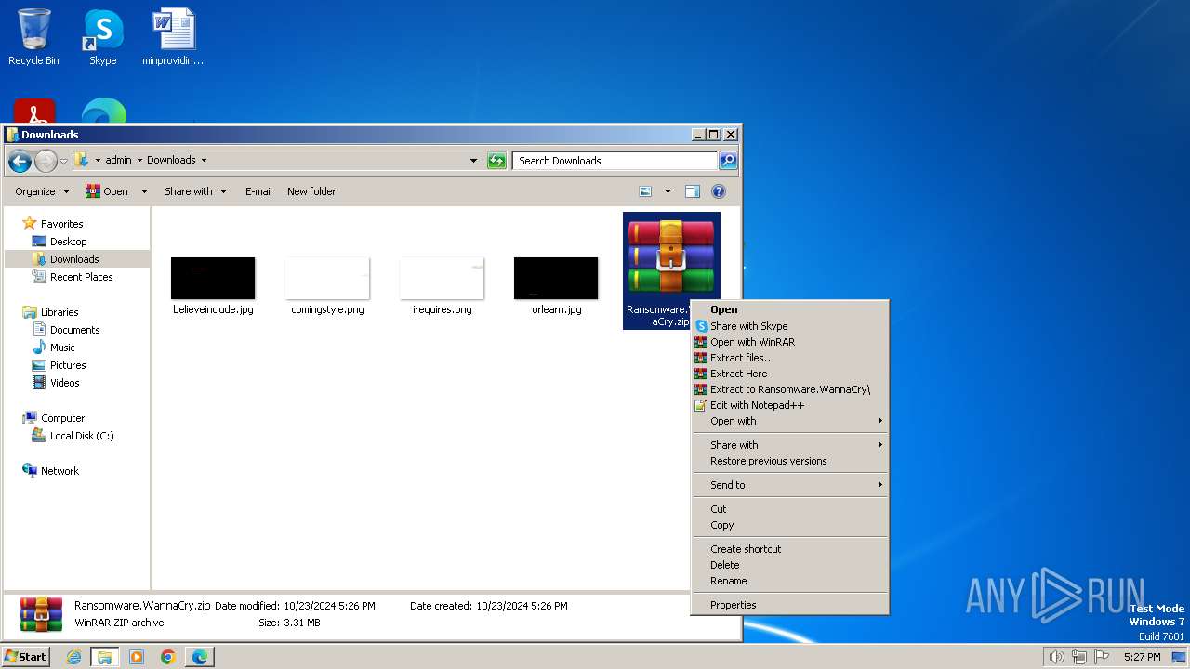1190x669 pixels.
Task: Click the File Explorer taskbar icon
Action: coord(105,657)
